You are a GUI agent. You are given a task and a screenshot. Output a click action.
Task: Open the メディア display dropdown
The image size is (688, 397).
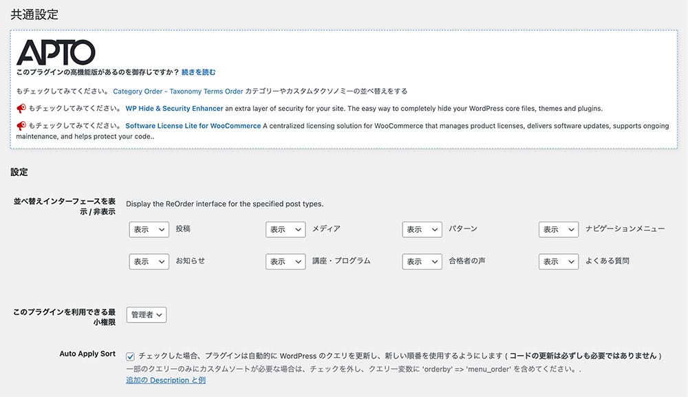click(286, 229)
